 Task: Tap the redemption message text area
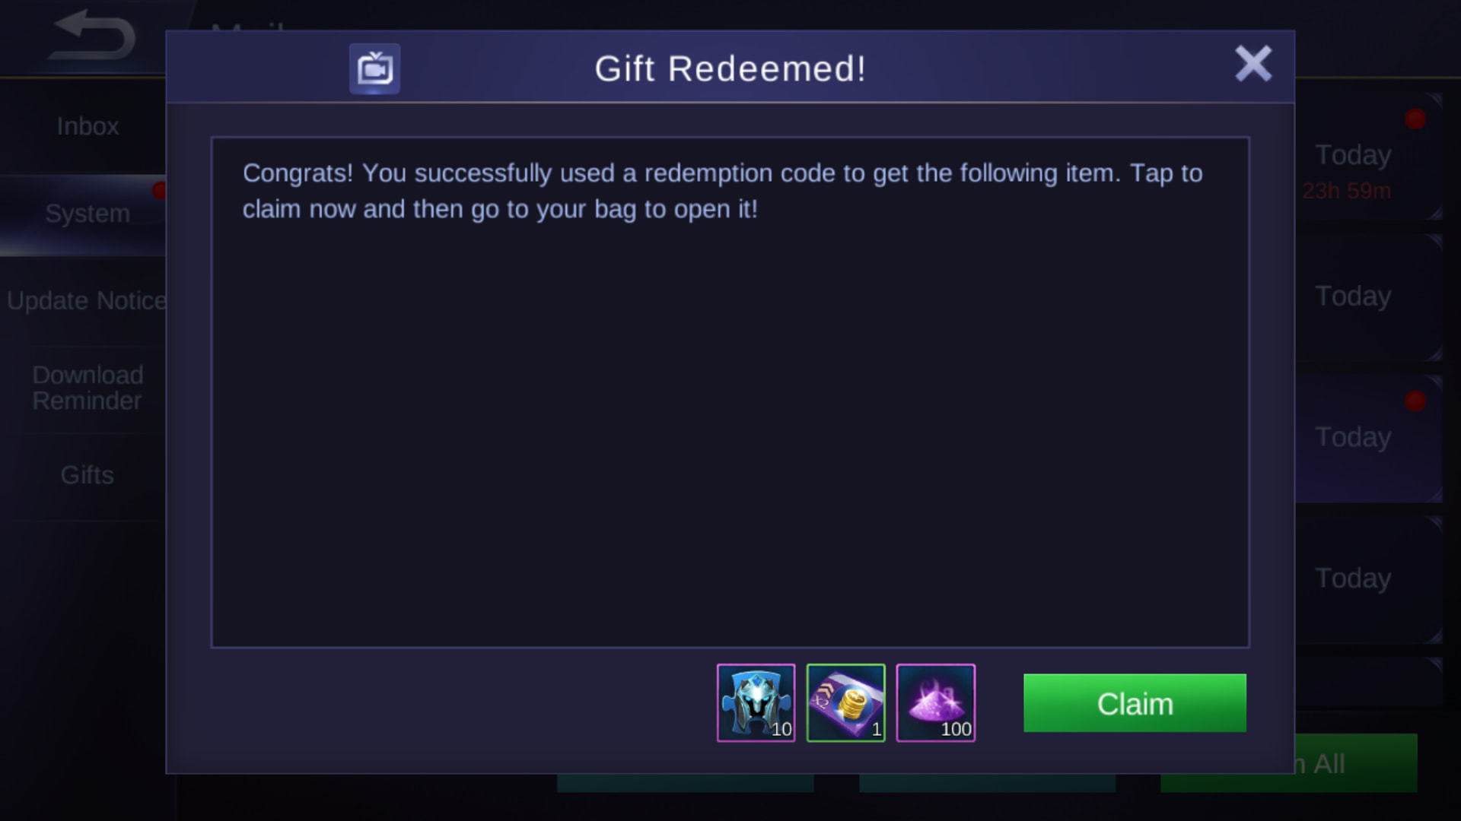(730, 392)
